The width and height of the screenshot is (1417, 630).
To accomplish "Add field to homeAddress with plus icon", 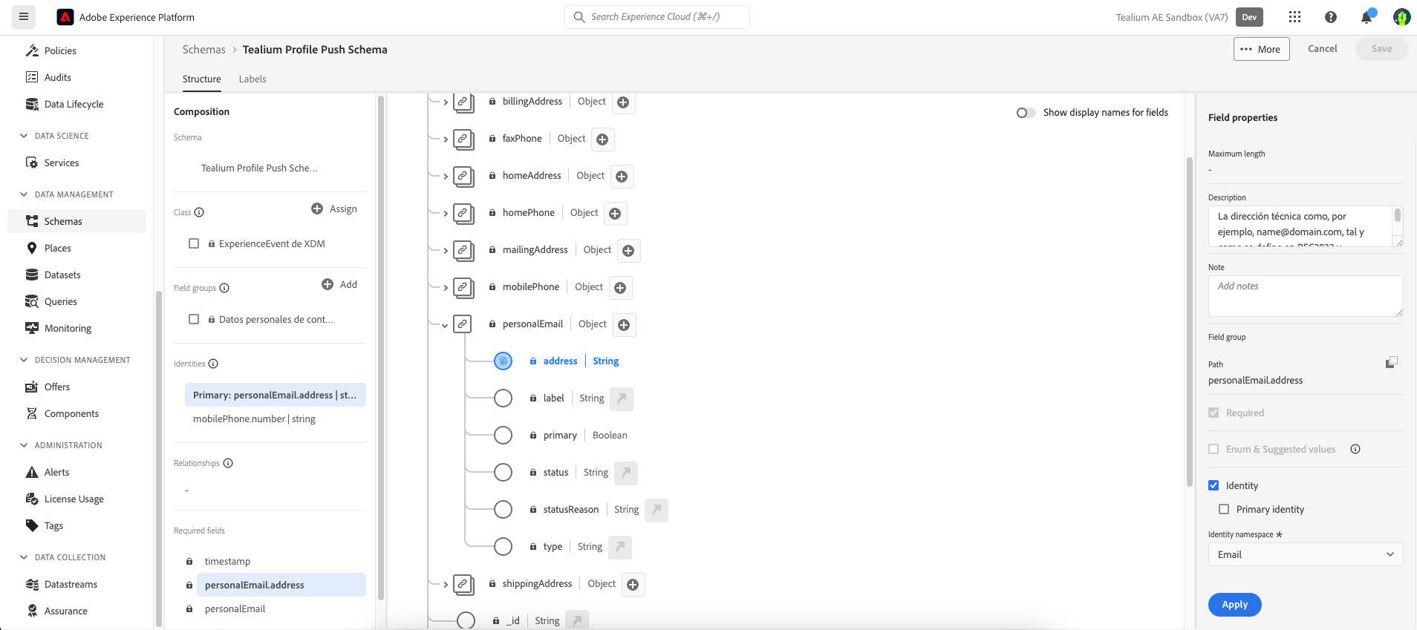I will pos(622,176).
